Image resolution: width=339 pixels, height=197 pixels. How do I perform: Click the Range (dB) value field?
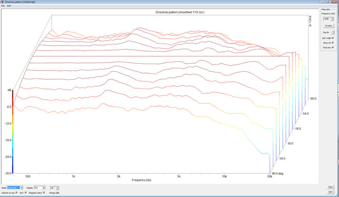tap(53, 187)
